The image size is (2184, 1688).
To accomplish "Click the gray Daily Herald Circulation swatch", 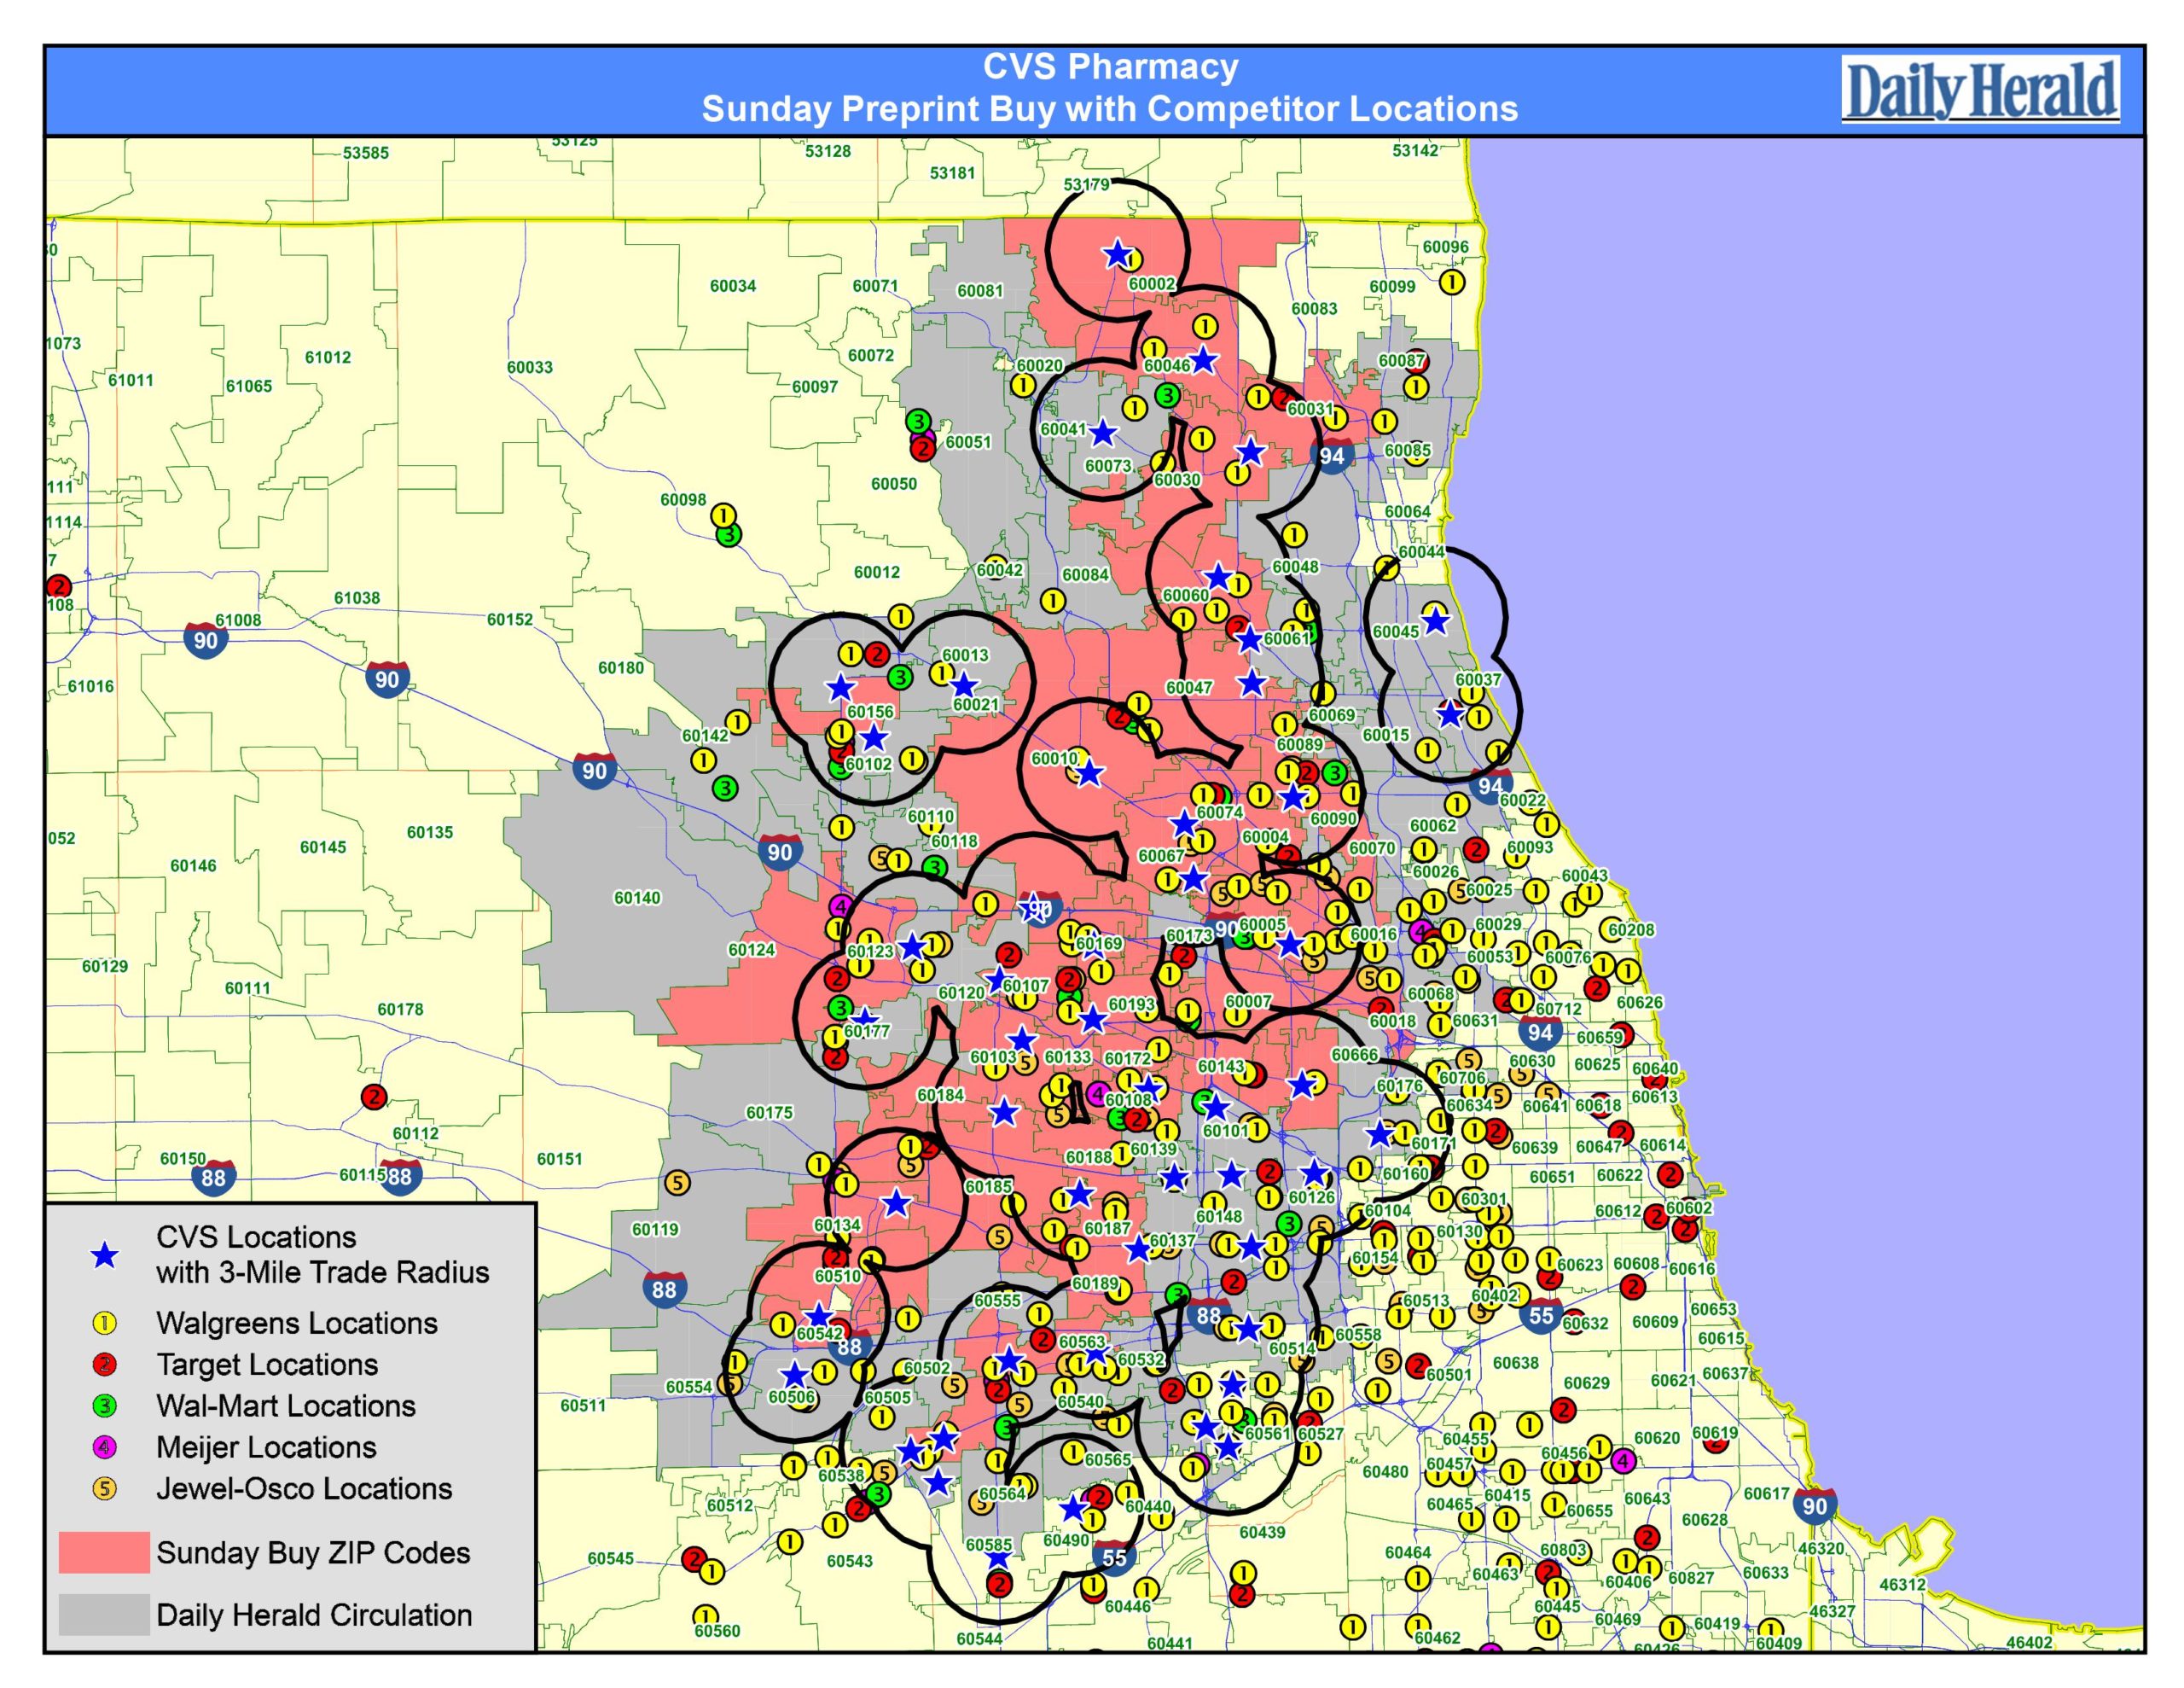I will coord(104,1615).
